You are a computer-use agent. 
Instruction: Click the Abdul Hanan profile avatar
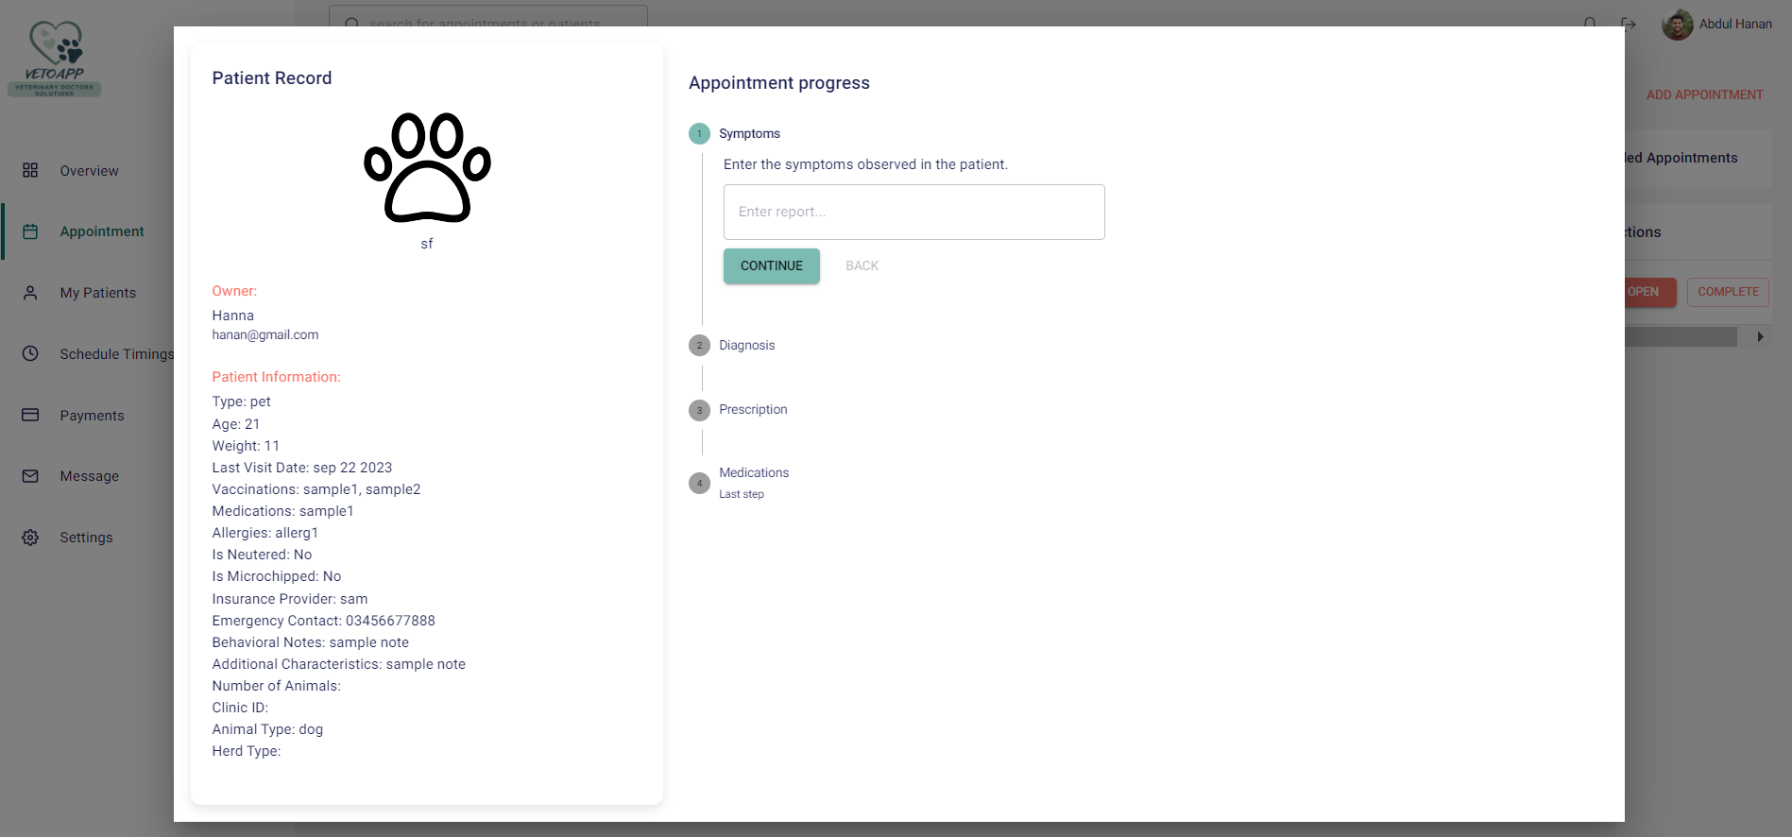(x=1678, y=24)
